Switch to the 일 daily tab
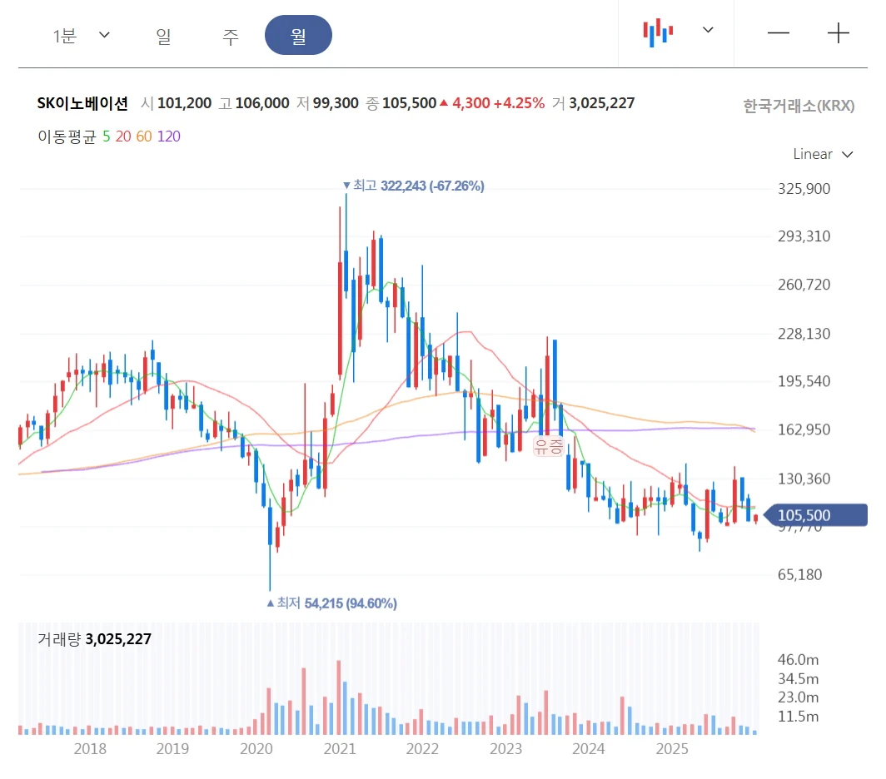The width and height of the screenshot is (886, 779). (x=163, y=36)
